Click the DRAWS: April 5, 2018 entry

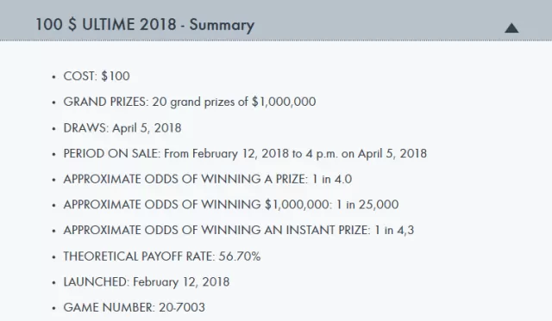122,128
